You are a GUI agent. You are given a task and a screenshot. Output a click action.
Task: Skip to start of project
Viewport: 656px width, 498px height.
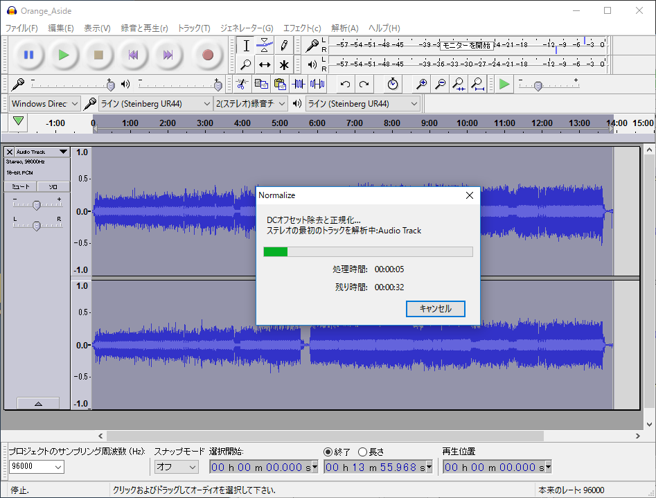(133, 55)
